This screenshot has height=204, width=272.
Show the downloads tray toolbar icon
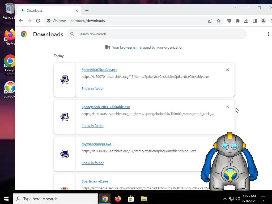point(246,21)
